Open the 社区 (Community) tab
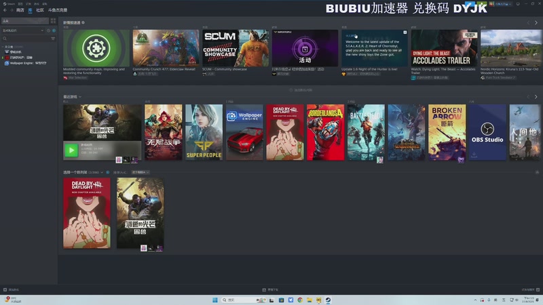The height and width of the screenshot is (305, 543). pos(40,10)
